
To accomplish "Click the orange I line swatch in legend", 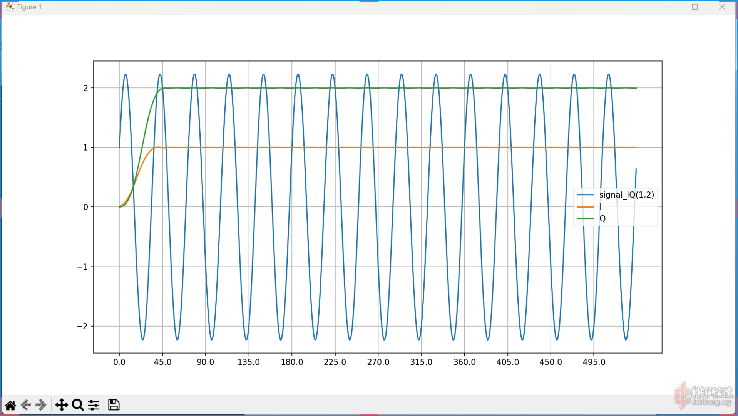I will pyautogui.click(x=585, y=207).
